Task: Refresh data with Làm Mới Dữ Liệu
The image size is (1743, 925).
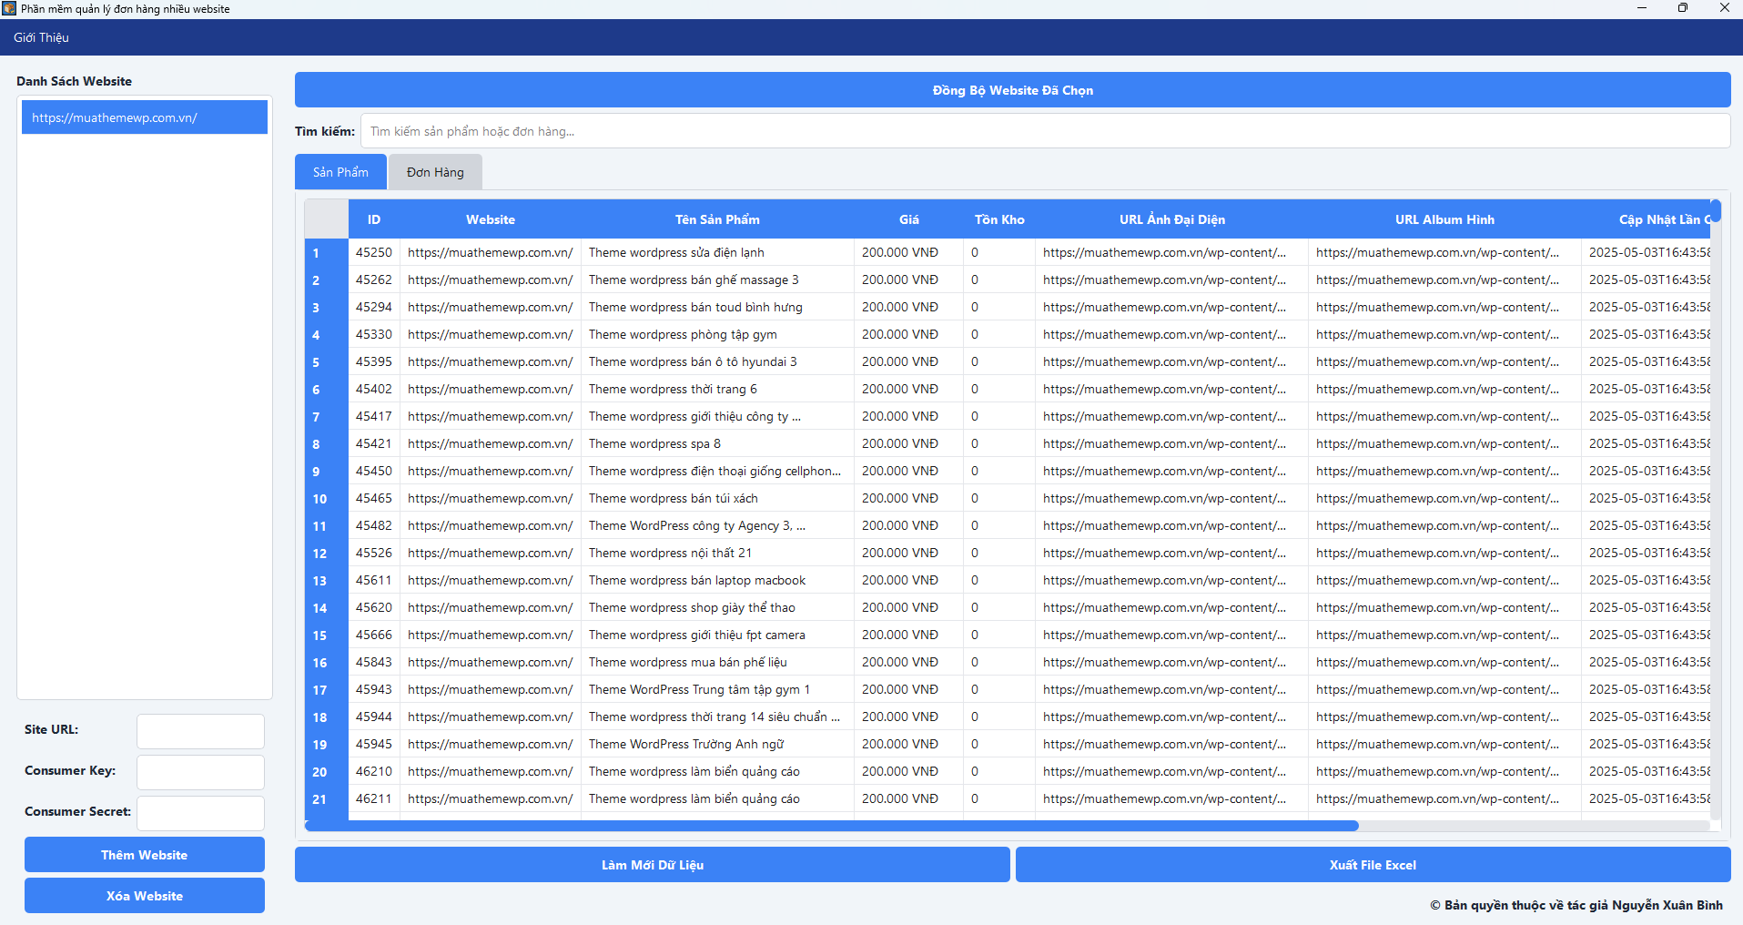Action: [x=652, y=865]
